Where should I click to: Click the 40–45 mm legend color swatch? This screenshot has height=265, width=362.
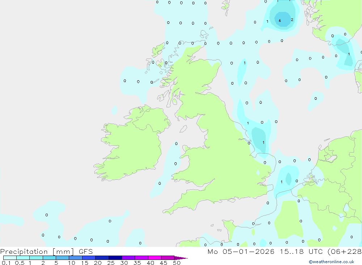(x=155, y=258)
